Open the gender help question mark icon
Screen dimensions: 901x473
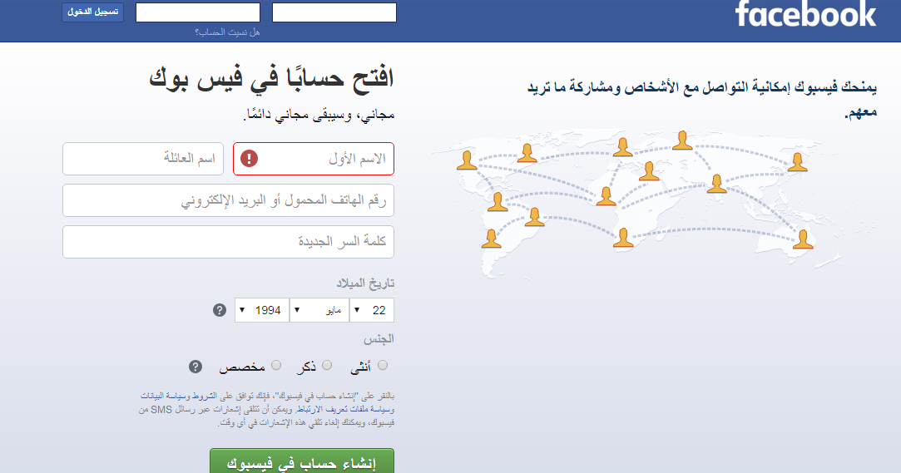click(196, 367)
